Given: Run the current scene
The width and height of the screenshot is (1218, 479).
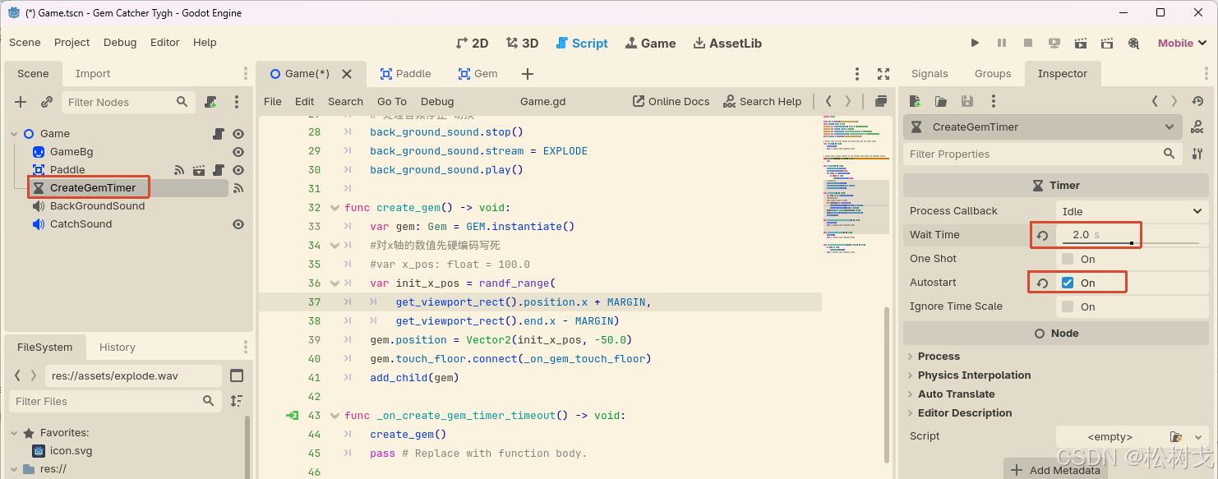Looking at the screenshot, I should click(x=1081, y=43).
